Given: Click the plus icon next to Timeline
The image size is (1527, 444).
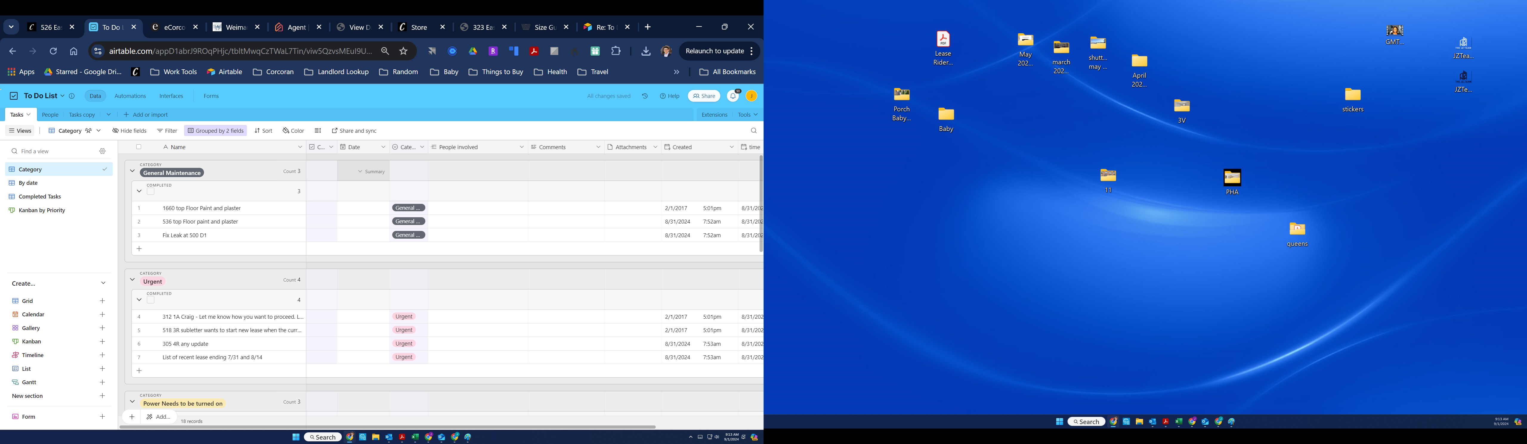Looking at the screenshot, I should click(x=103, y=355).
